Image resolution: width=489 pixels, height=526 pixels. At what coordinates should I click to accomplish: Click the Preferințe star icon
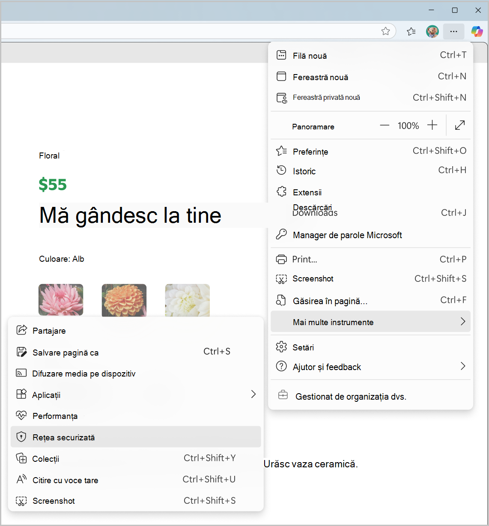click(x=281, y=151)
